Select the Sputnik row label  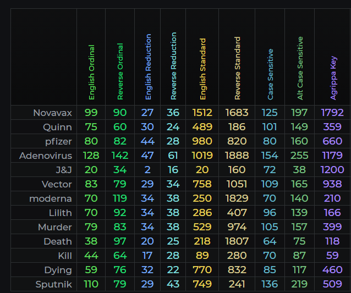[x=54, y=285]
